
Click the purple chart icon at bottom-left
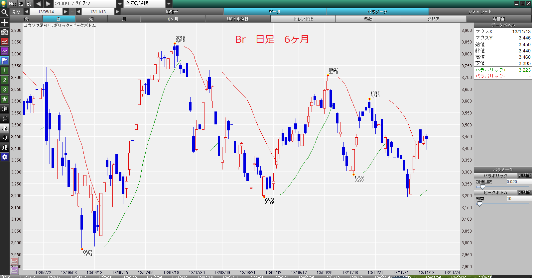pyautogui.click(x=14, y=270)
